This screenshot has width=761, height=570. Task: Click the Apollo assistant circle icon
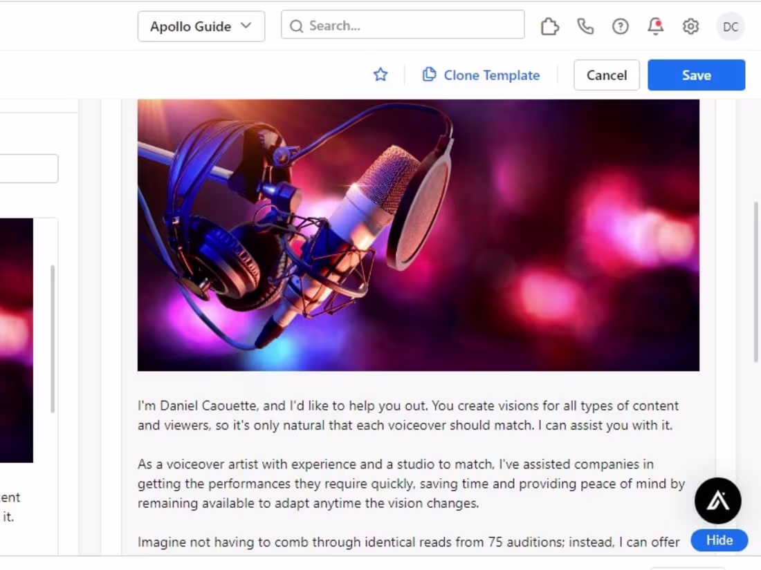click(718, 500)
